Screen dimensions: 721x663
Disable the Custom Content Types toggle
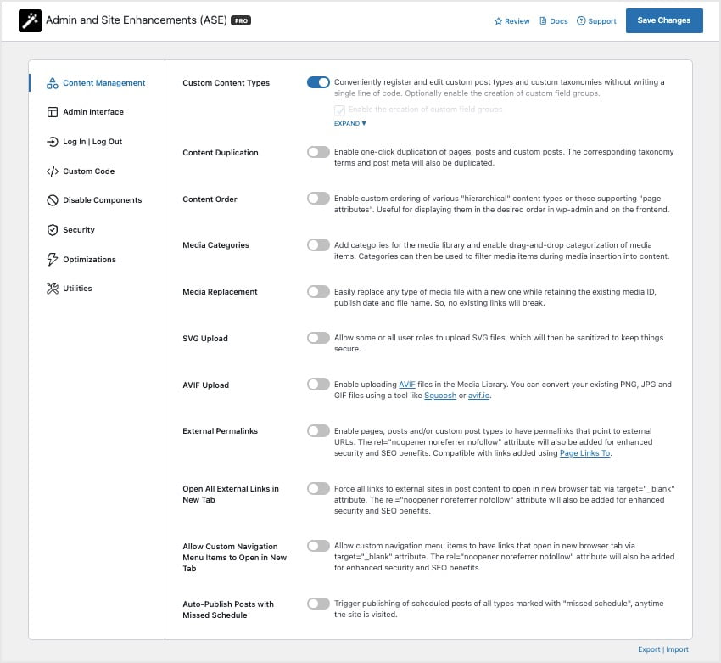[318, 82]
